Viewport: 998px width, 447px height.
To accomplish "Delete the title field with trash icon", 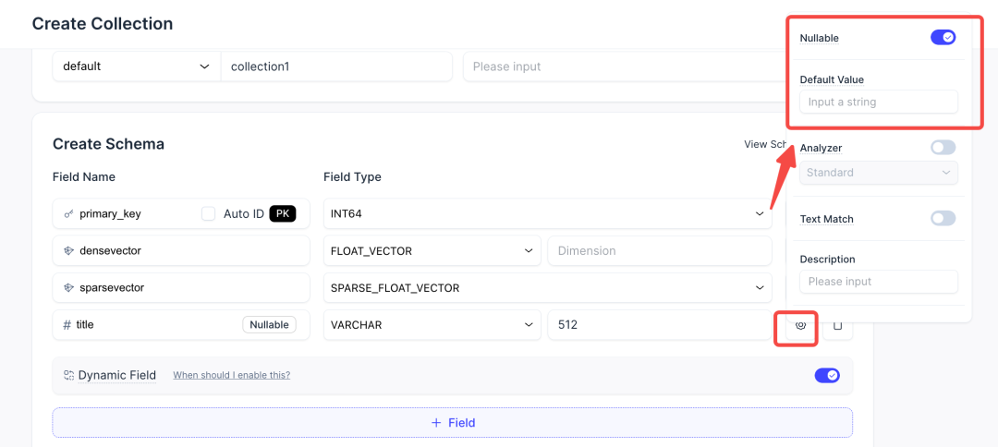I will point(838,325).
